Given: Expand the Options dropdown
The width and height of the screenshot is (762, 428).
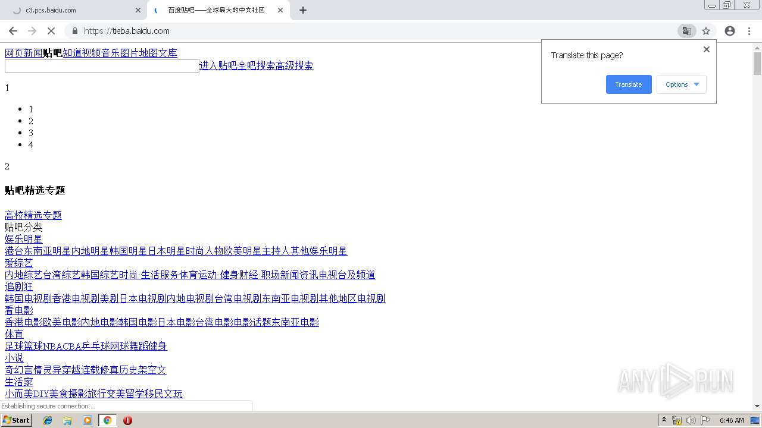Looking at the screenshot, I should (x=682, y=84).
